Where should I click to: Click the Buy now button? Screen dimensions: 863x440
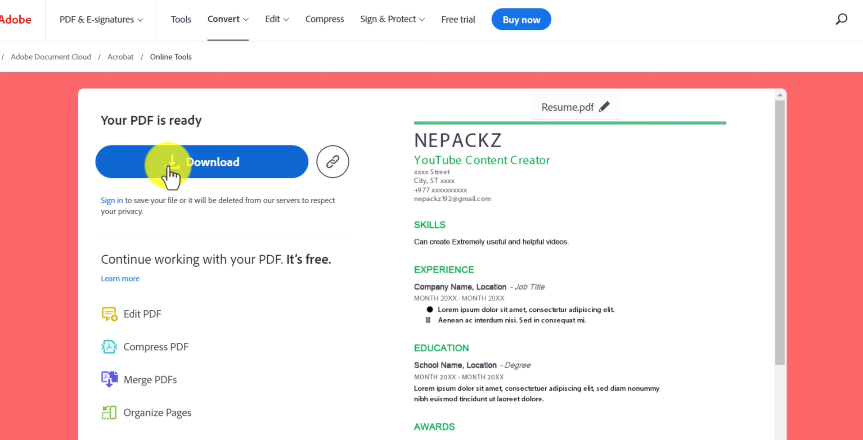point(521,19)
